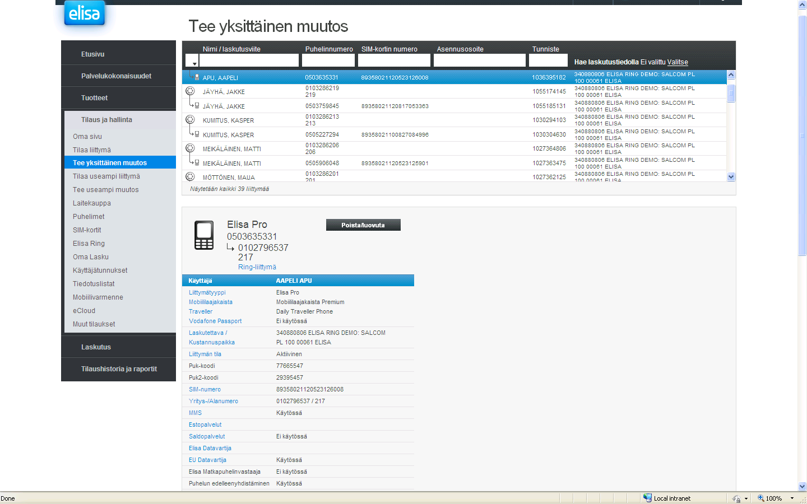Click the Elisa logo

tap(85, 13)
